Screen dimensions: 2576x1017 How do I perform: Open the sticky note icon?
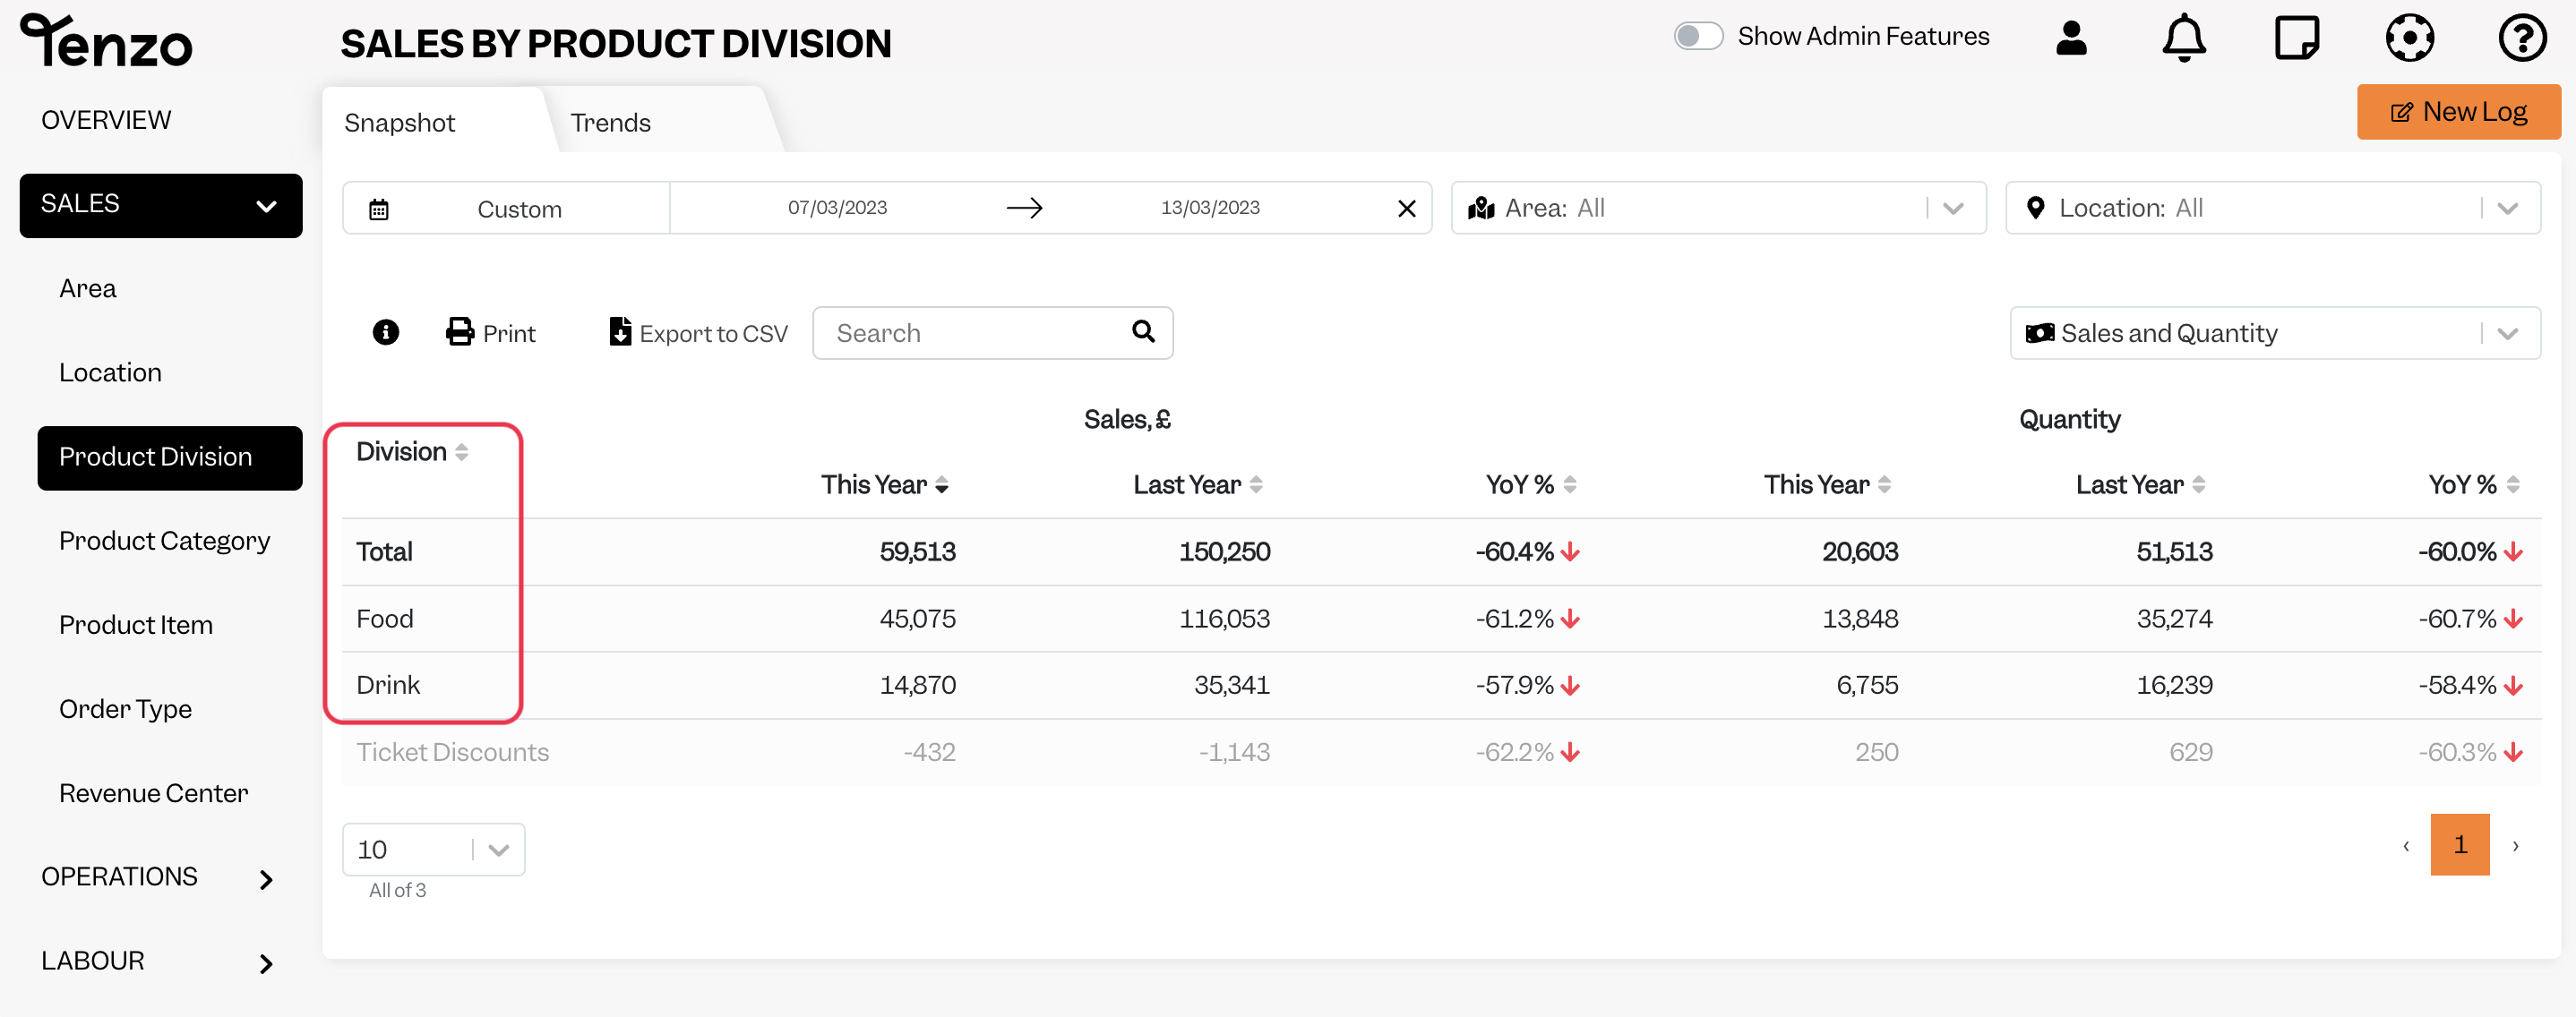tap(2296, 38)
